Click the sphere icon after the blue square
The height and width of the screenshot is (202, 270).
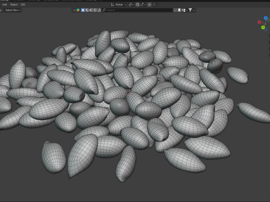click(x=87, y=10)
